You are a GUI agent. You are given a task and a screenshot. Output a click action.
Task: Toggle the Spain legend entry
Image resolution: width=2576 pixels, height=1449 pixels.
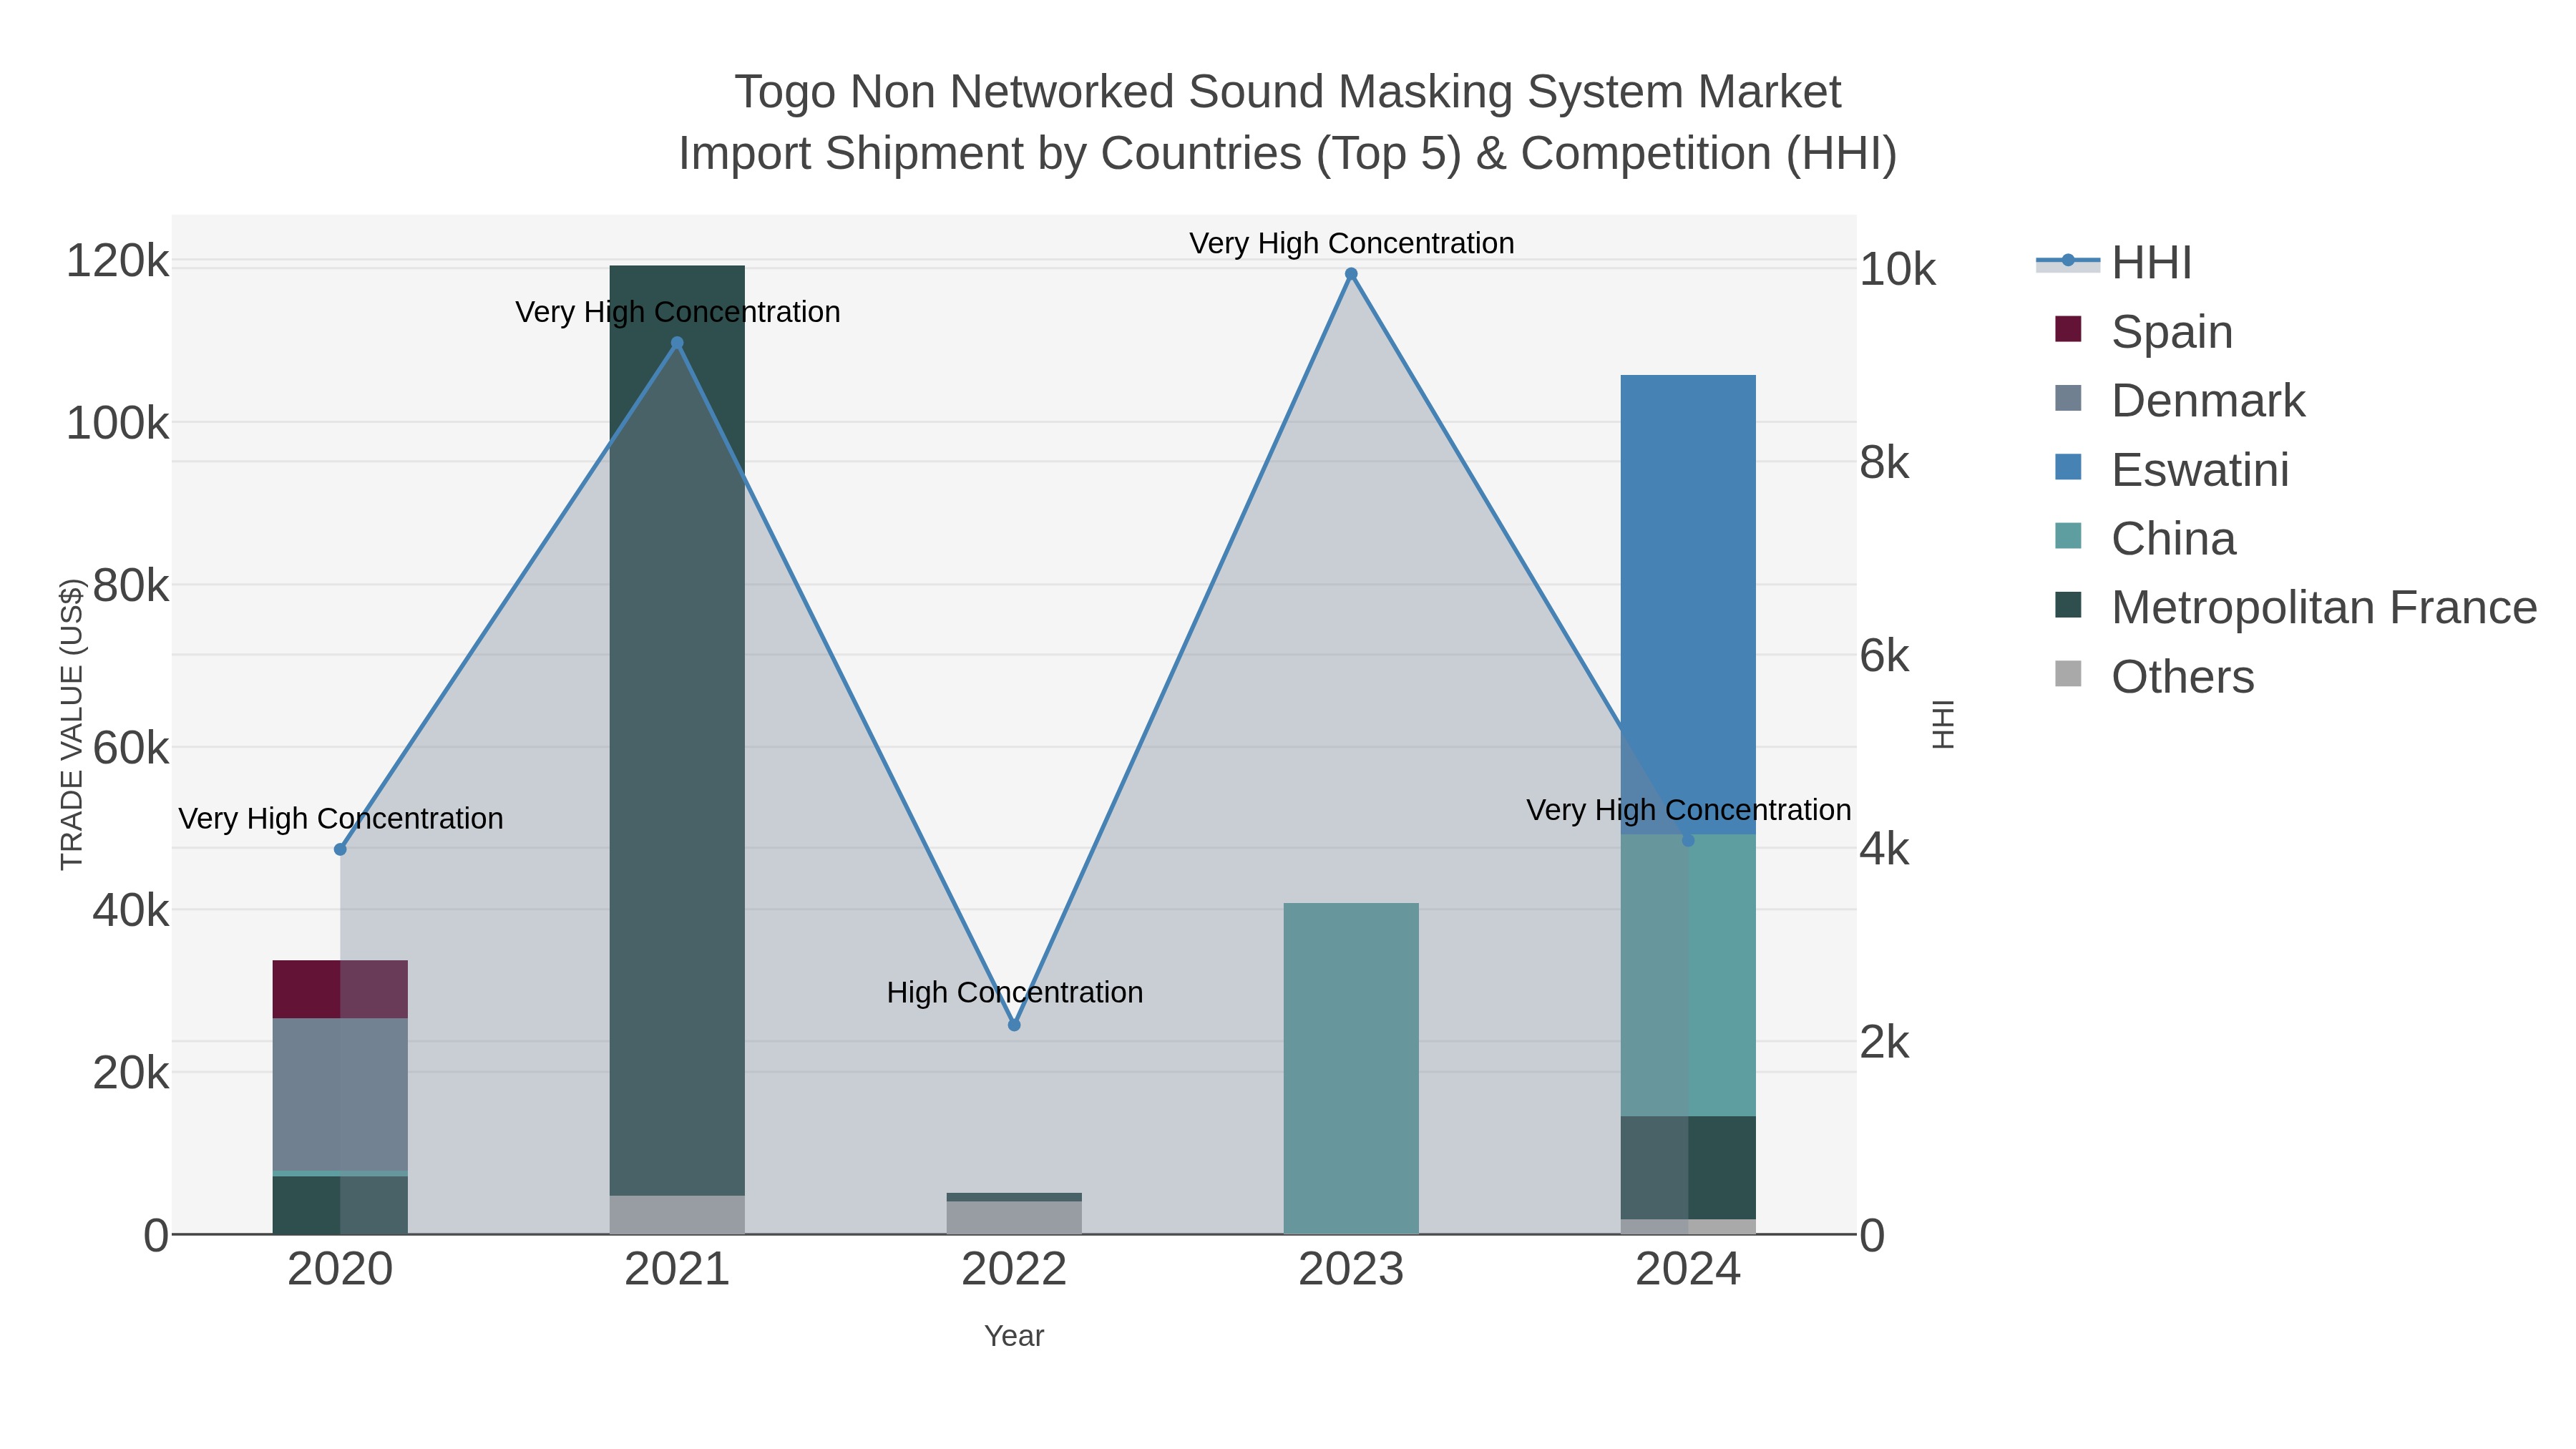coord(2143,331)
